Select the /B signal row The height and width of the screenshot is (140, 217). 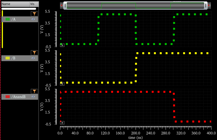pyautogui.click(x=20, y=58)
